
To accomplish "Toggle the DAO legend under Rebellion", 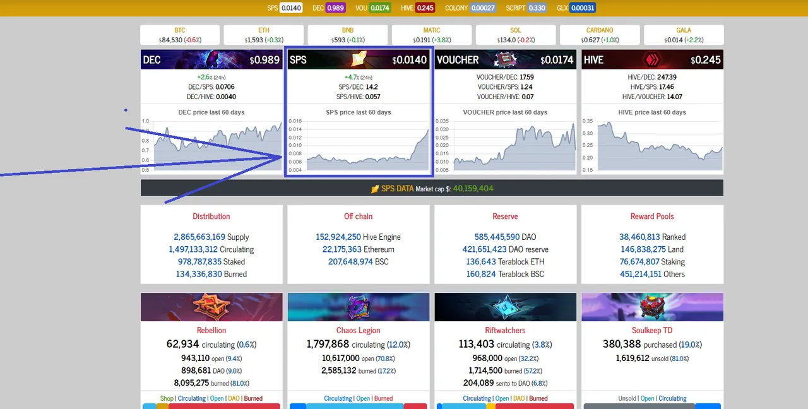I will 234,398.
